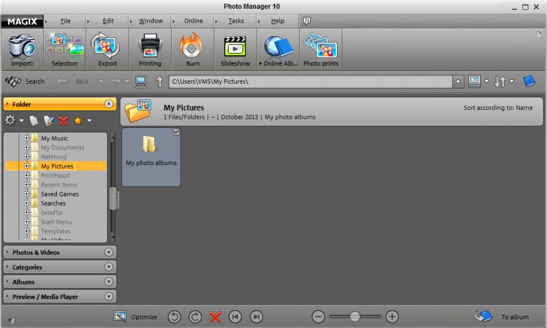The width and height of the screenshot is (547, 328).
Task: Click the blue album book icon
Action: pos(529,81)
